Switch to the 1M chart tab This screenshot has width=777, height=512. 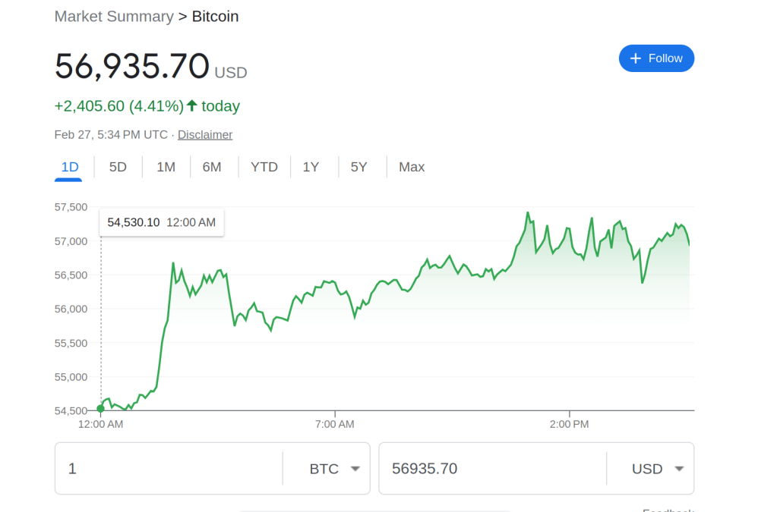pos(166,167)
